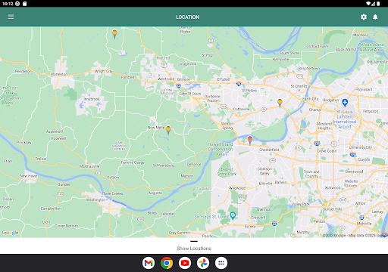Click the Warrenton map label
This screenshot has height=272, width=388.
[x=59, y=74]
